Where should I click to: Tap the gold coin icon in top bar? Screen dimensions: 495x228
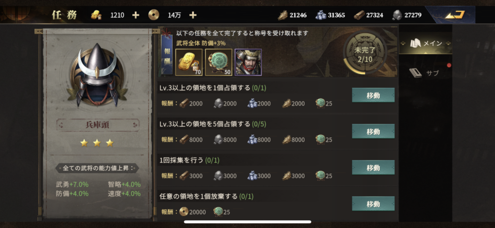click(154, 15)
